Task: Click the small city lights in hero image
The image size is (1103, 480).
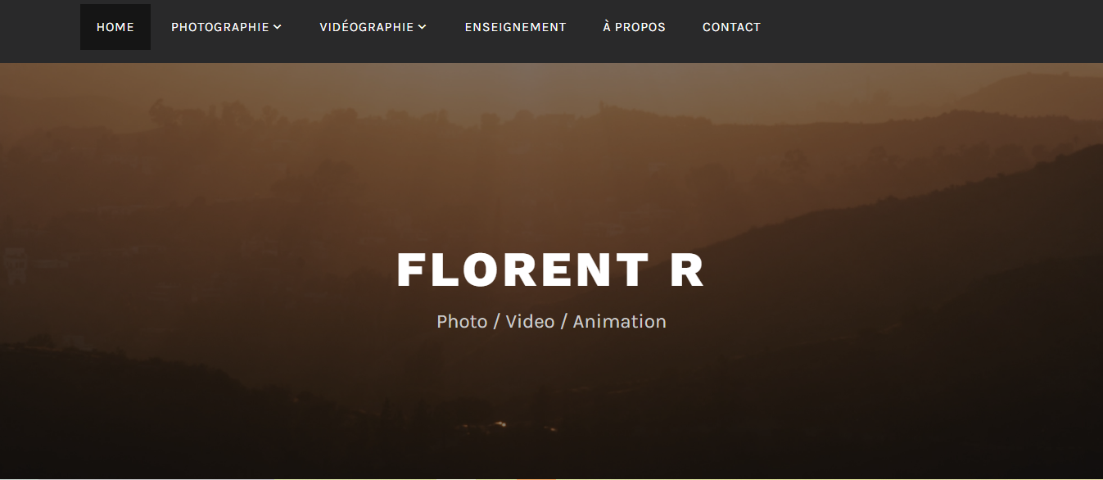Action: coord(501,425)
